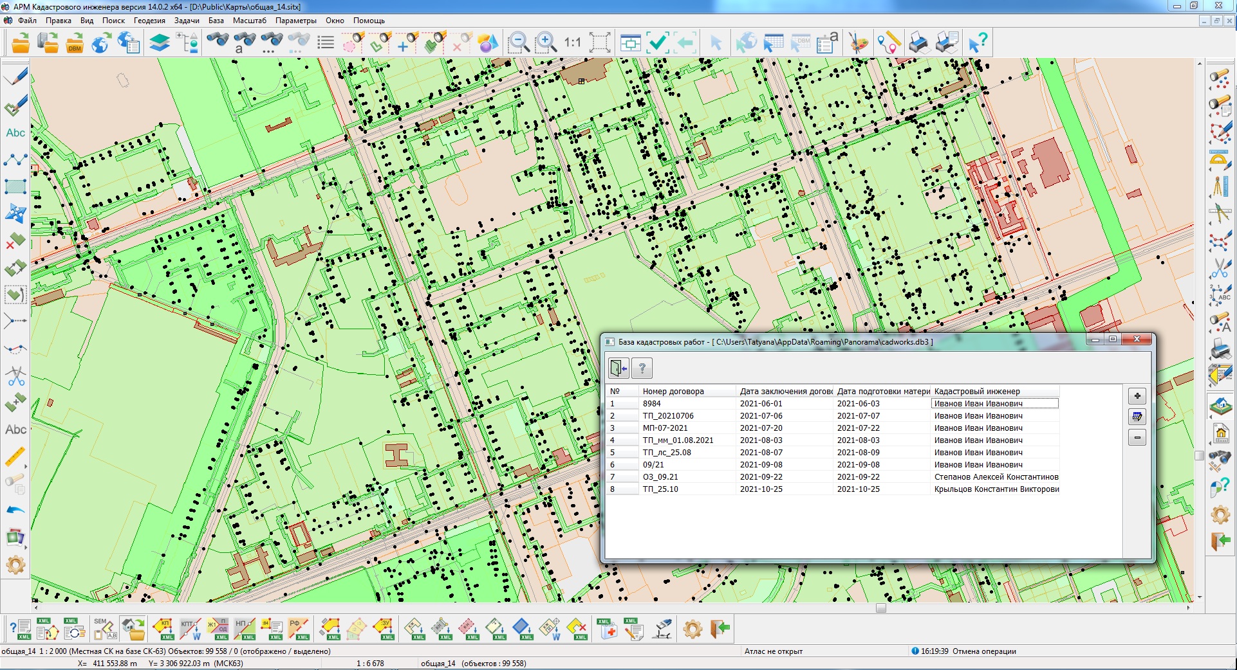The height and width of the screenshot is (670, 1237).
Task: Click the exit door button in cadastral database dialog
Action: pyautogui.click(x=619, y=368)
